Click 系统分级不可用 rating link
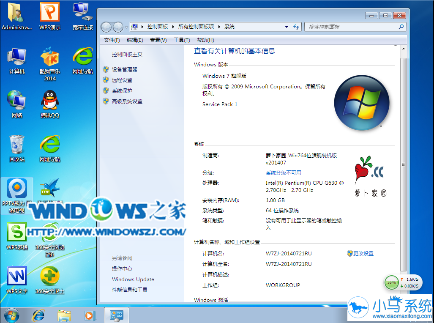Screen dimensions: 434x323 (x=284, y=173)
